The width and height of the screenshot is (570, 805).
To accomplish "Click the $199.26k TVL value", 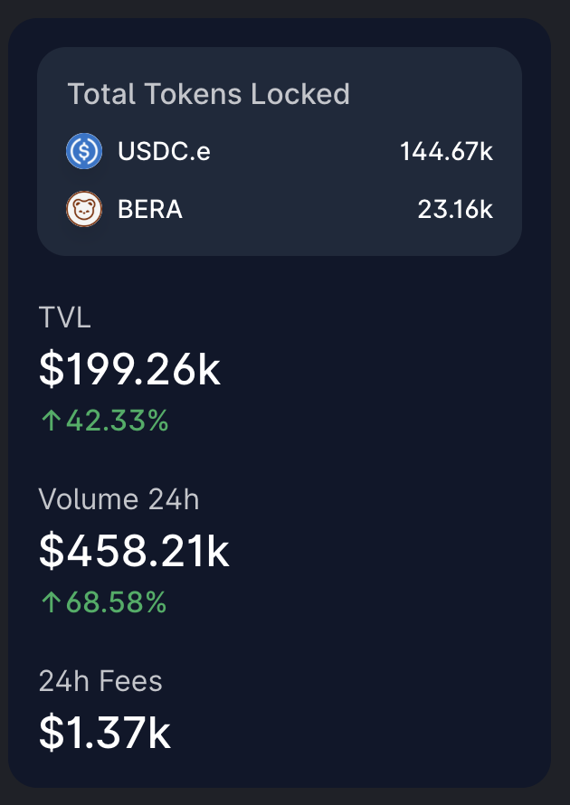I will [130, 370].
